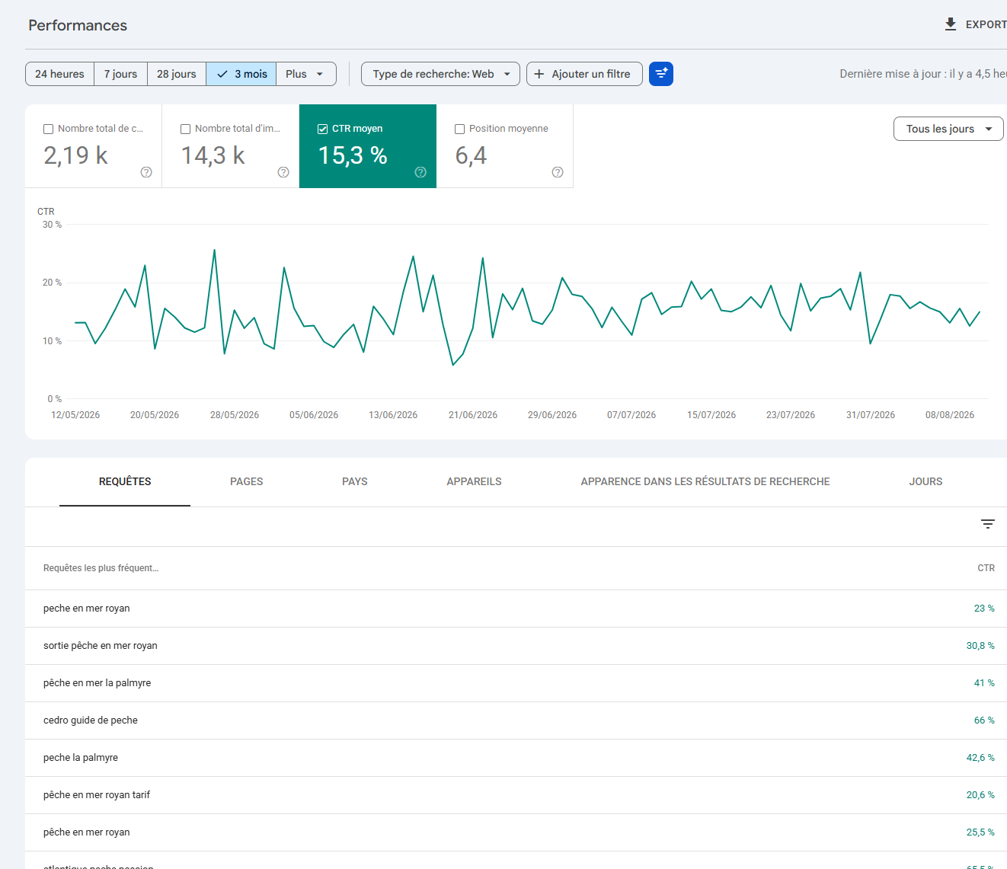Click the 2,19 k clicks value
The height and width of the screenshot is (869, 1007).
coord(75,155)
